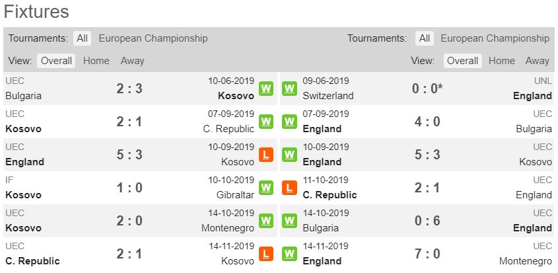Image resolution: width=558 pixels, height=273 pixels.
Task: Click the W badge for England vs Montenegro 14-11-2019
Action: [x=289, y=254]
